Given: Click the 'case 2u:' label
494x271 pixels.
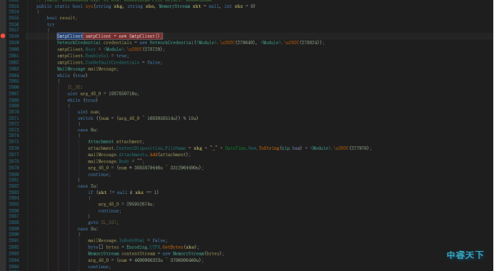Looking at the screenshot, I should [88, 186].
